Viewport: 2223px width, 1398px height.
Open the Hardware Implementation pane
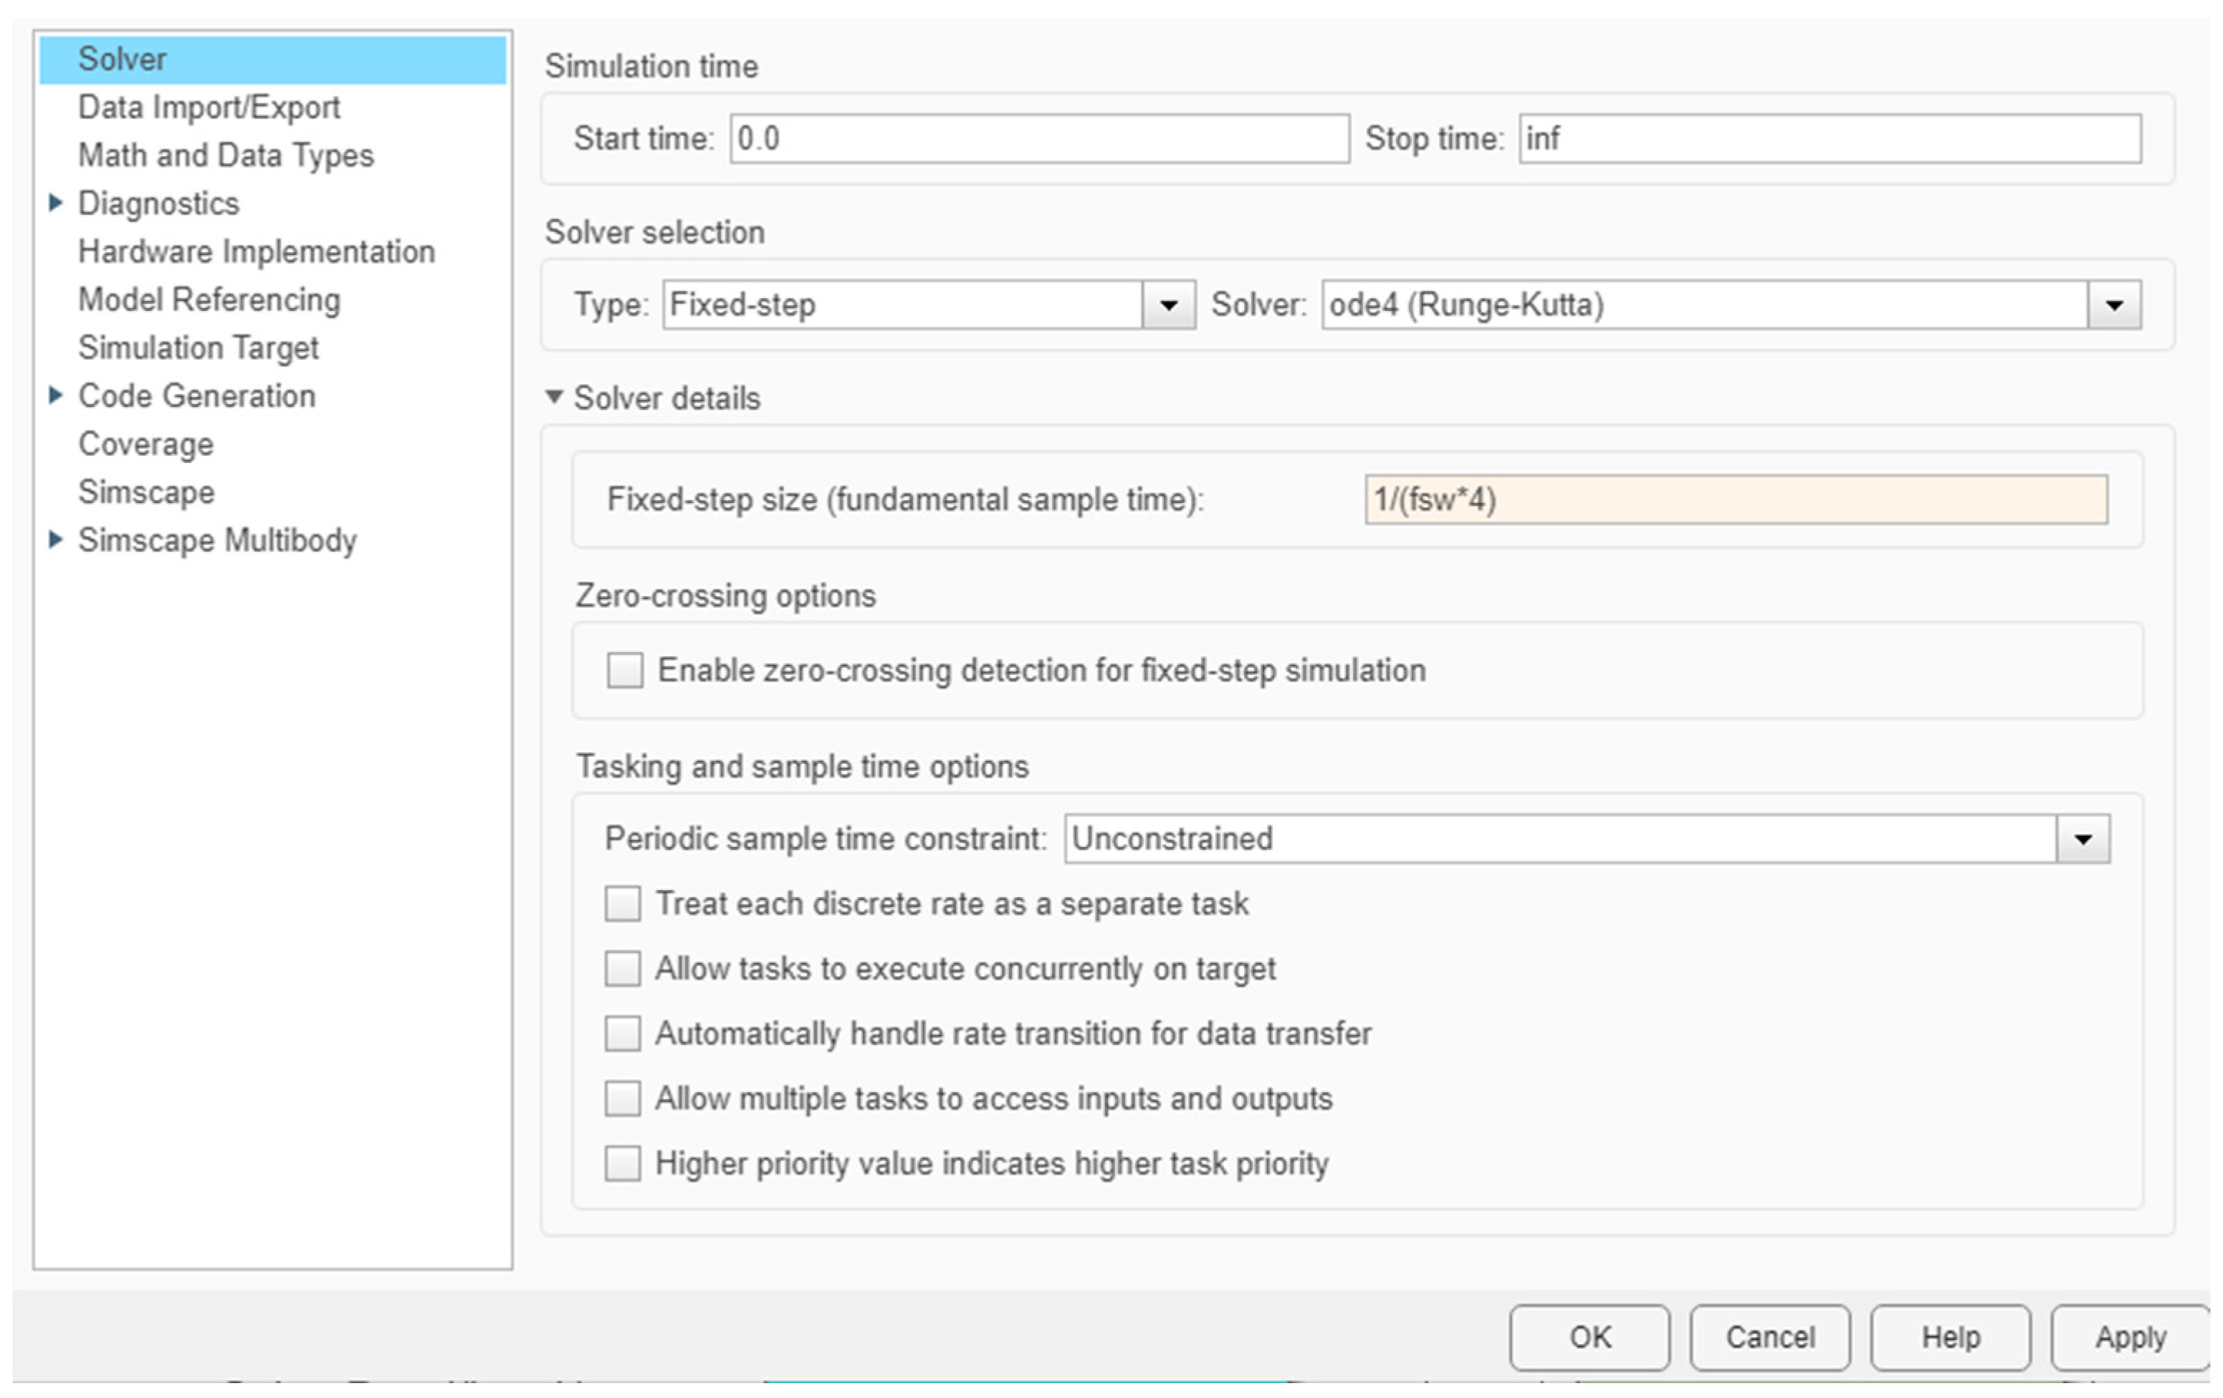256,251
